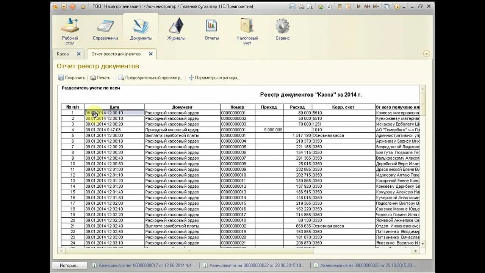Click the 1 517 190 expense cell

pyautogui.click(x=297, y=135)
